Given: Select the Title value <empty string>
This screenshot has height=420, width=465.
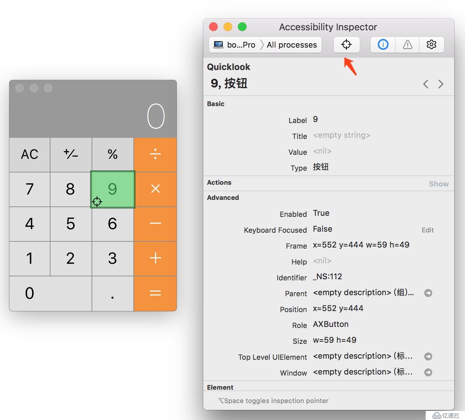Looking at the screenshot, I should (x=341, y=135).
